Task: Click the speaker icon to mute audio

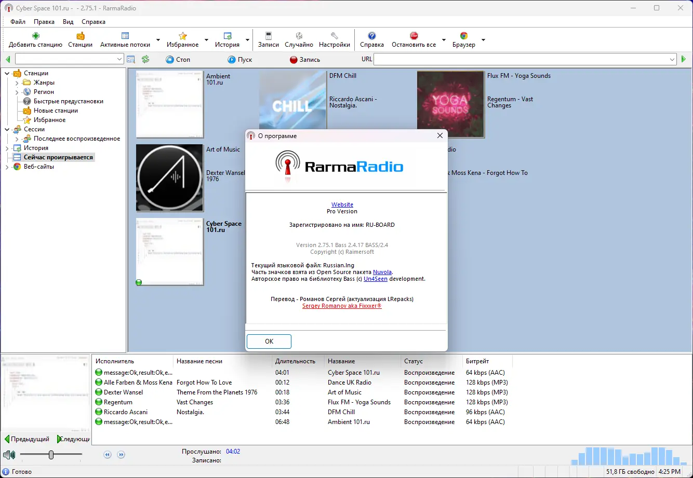Action: click(9, 455)
